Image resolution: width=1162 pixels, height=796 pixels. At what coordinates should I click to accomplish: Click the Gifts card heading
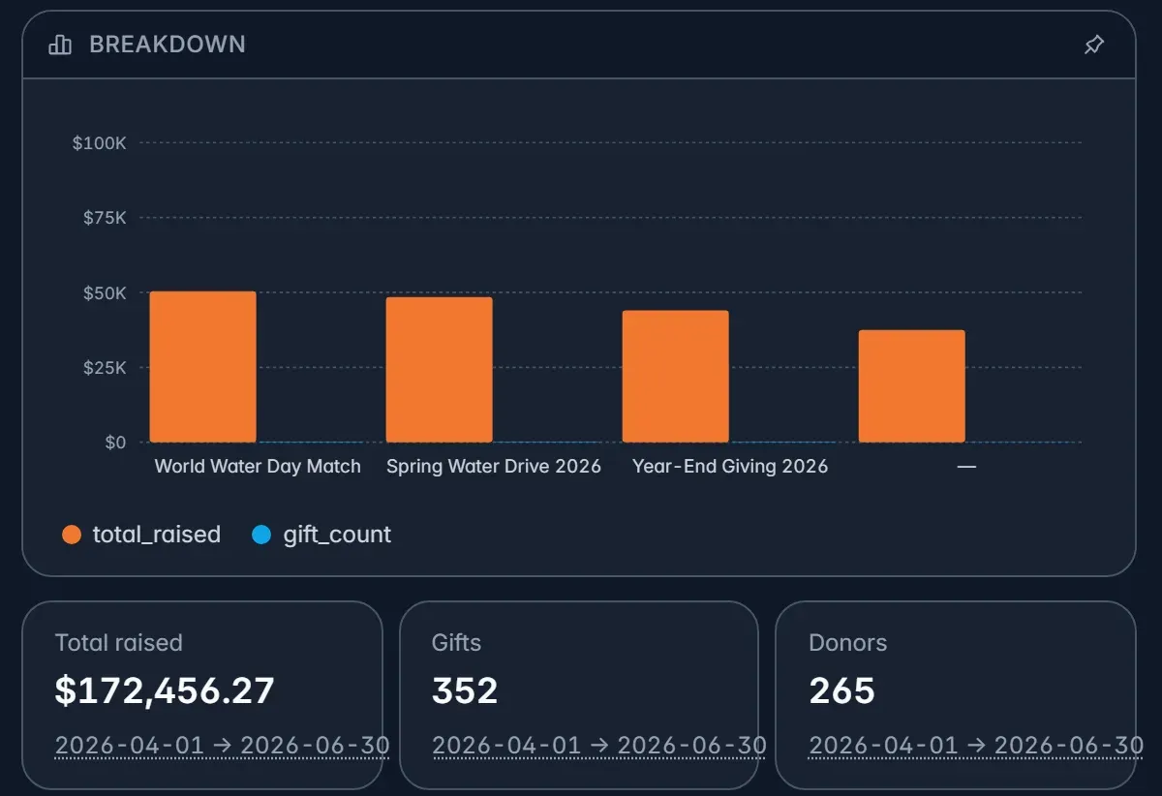click(x=456, y=643)
